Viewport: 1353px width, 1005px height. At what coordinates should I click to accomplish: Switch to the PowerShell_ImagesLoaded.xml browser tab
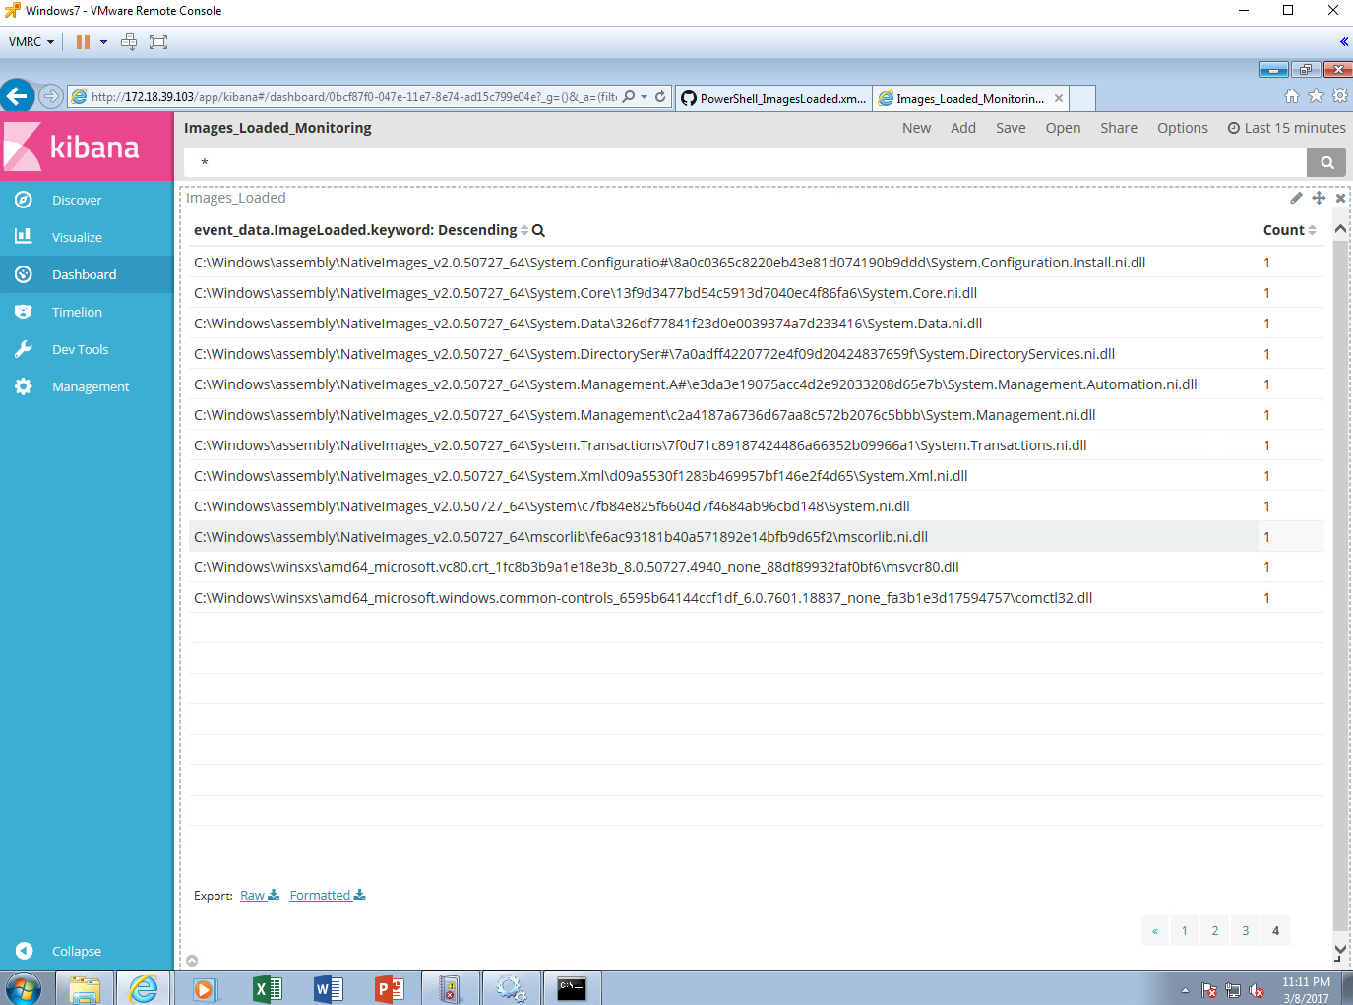(773, 98)
